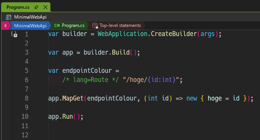
Task: Click app variable declaration on line 3
Action: click(x=68, y=53)
